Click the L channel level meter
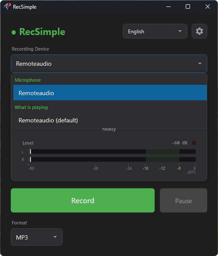 pos(112,152)
